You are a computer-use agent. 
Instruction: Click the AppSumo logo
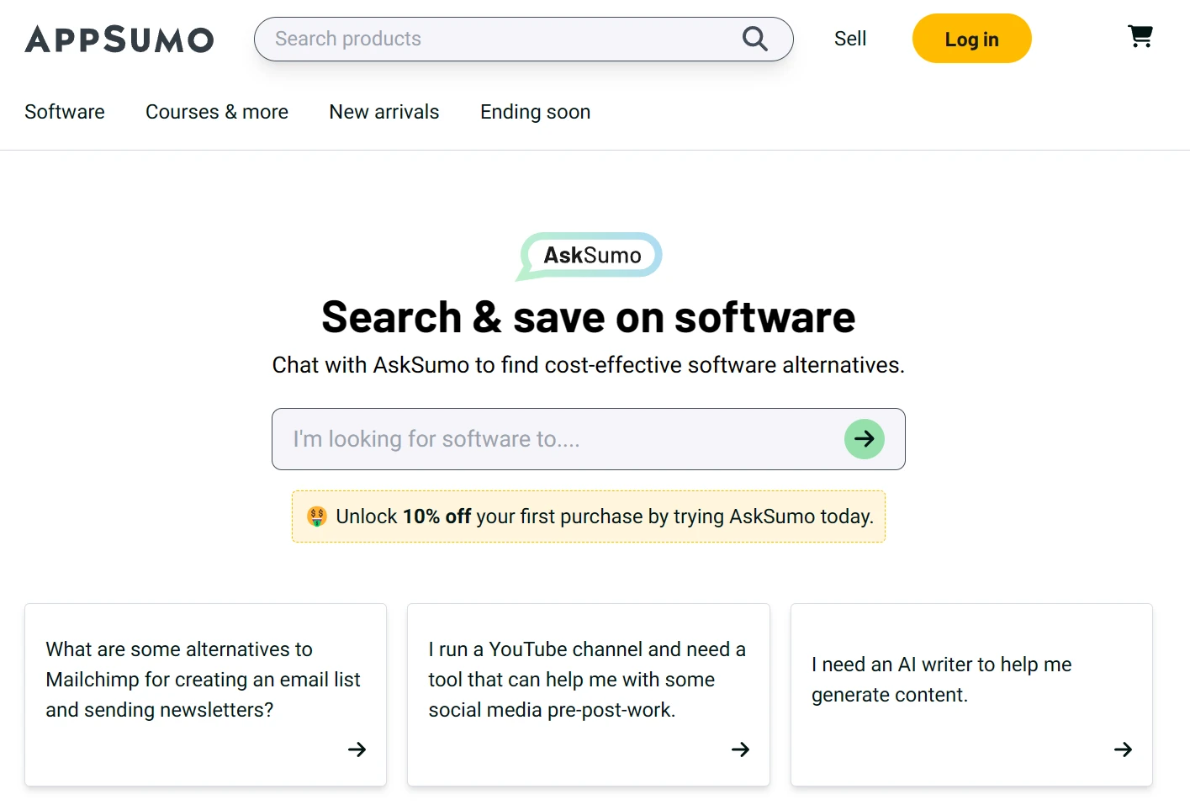(x=119, y=40)
